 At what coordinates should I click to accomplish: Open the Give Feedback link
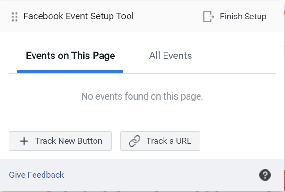36,175
